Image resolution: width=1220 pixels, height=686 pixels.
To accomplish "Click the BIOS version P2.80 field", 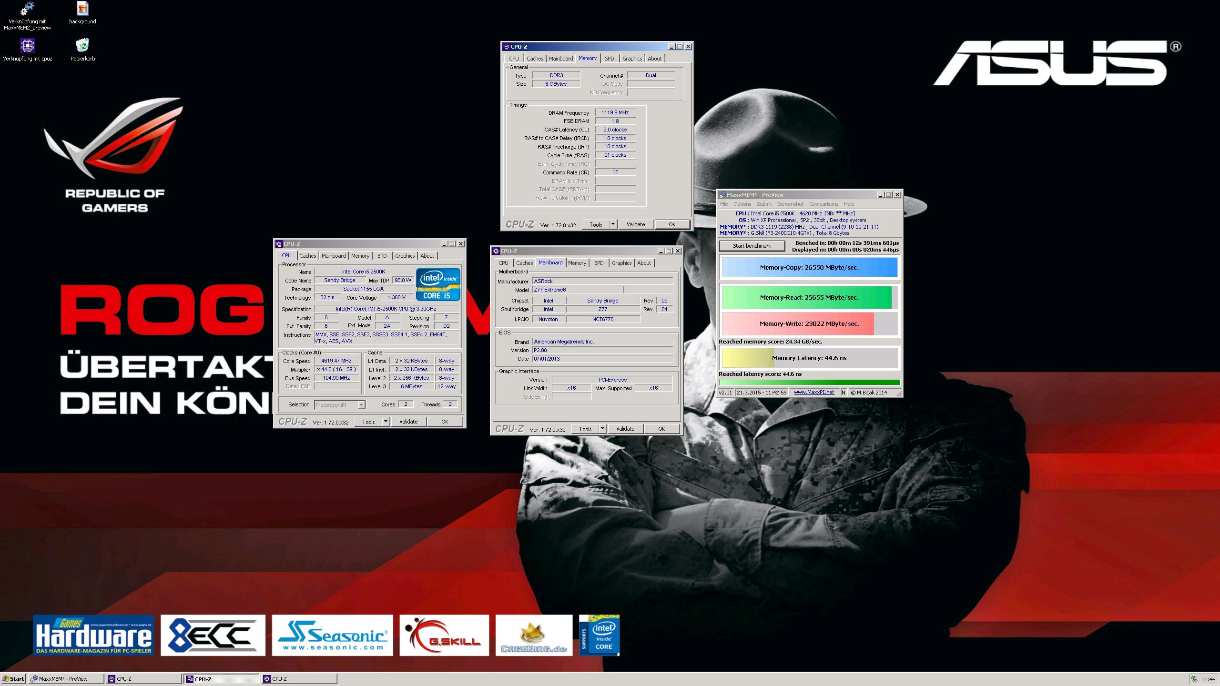I will 602,350.
